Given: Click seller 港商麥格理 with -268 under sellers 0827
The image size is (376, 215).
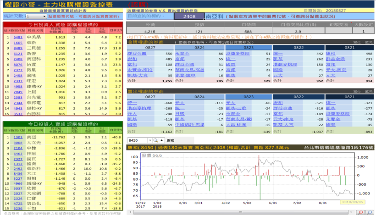Looking at the screenshot, I should (139, 108).
